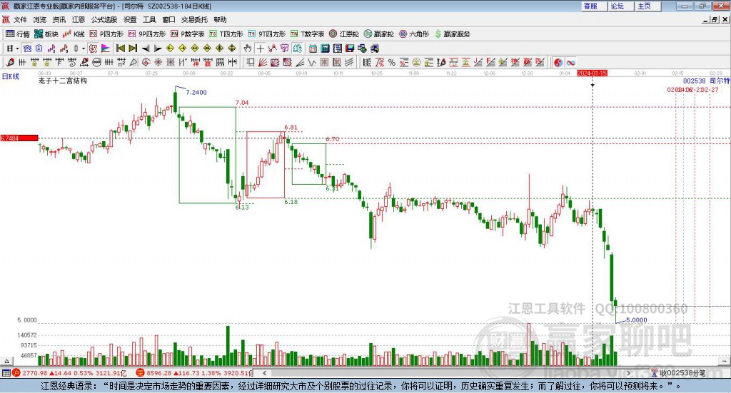Step chart left with black left arrow
731x393 pixels.
point(146,49)
